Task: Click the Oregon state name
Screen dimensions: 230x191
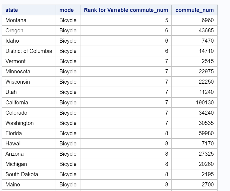Action: [x=14, y=30]
